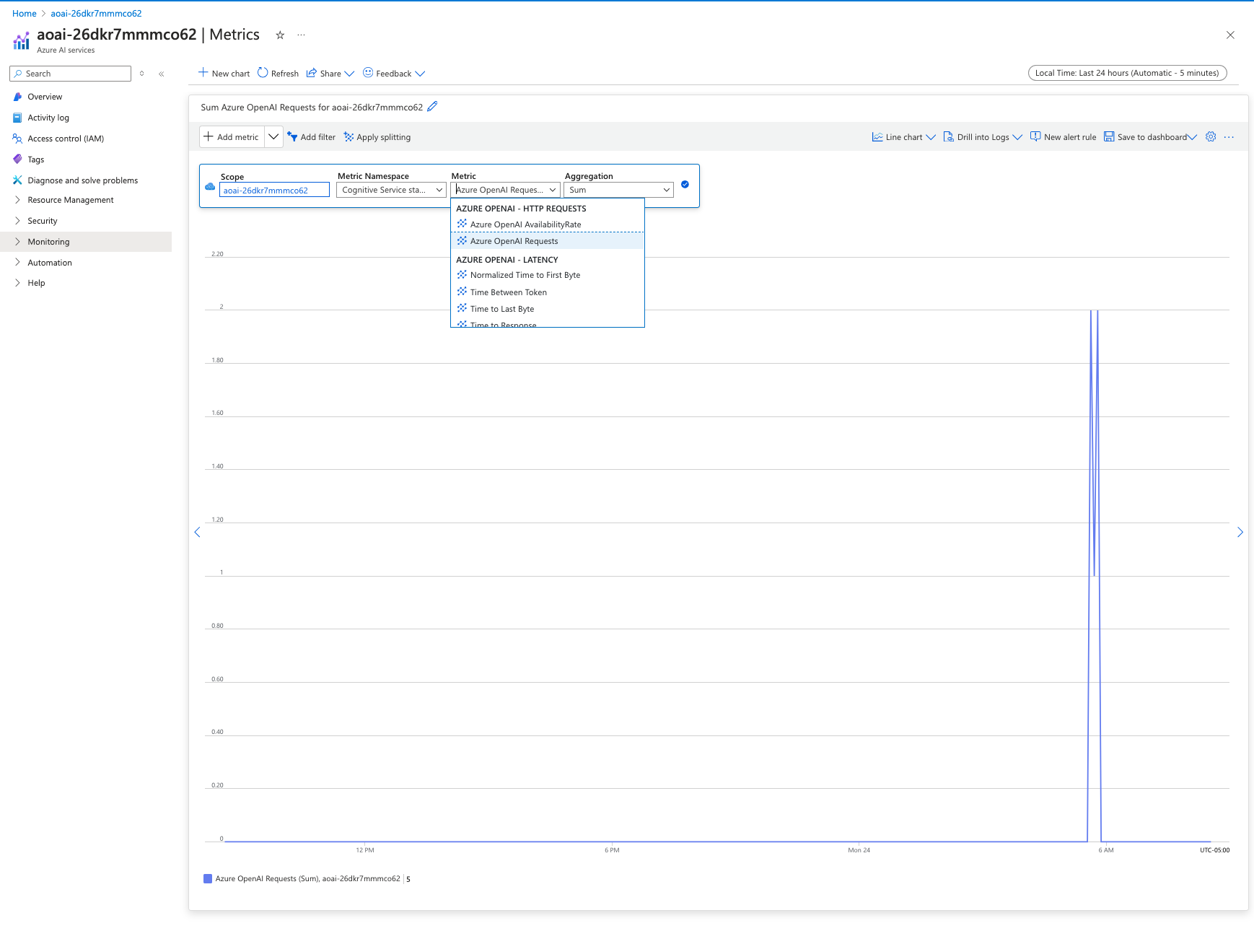Click the favorite star icon beside Metrics title
The height and width of the screenshot is (931, 1254).
tap(280, 35)
